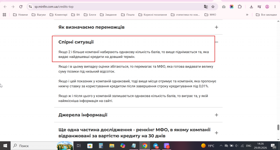Open Copilot from the taskbar

click(x=122, y=146)
